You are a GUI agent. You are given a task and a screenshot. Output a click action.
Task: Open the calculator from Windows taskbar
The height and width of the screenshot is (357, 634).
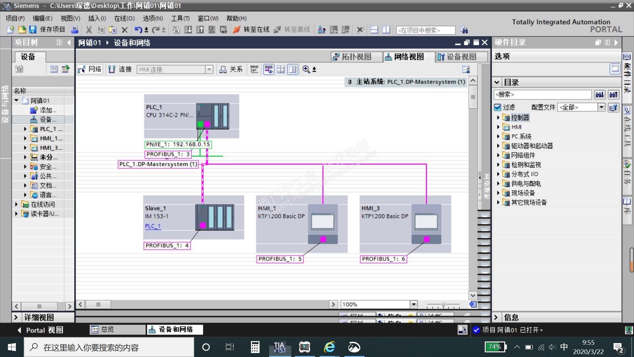(255, 347)
